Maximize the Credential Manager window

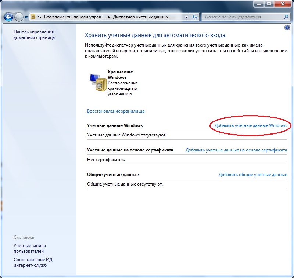point(269,4)
